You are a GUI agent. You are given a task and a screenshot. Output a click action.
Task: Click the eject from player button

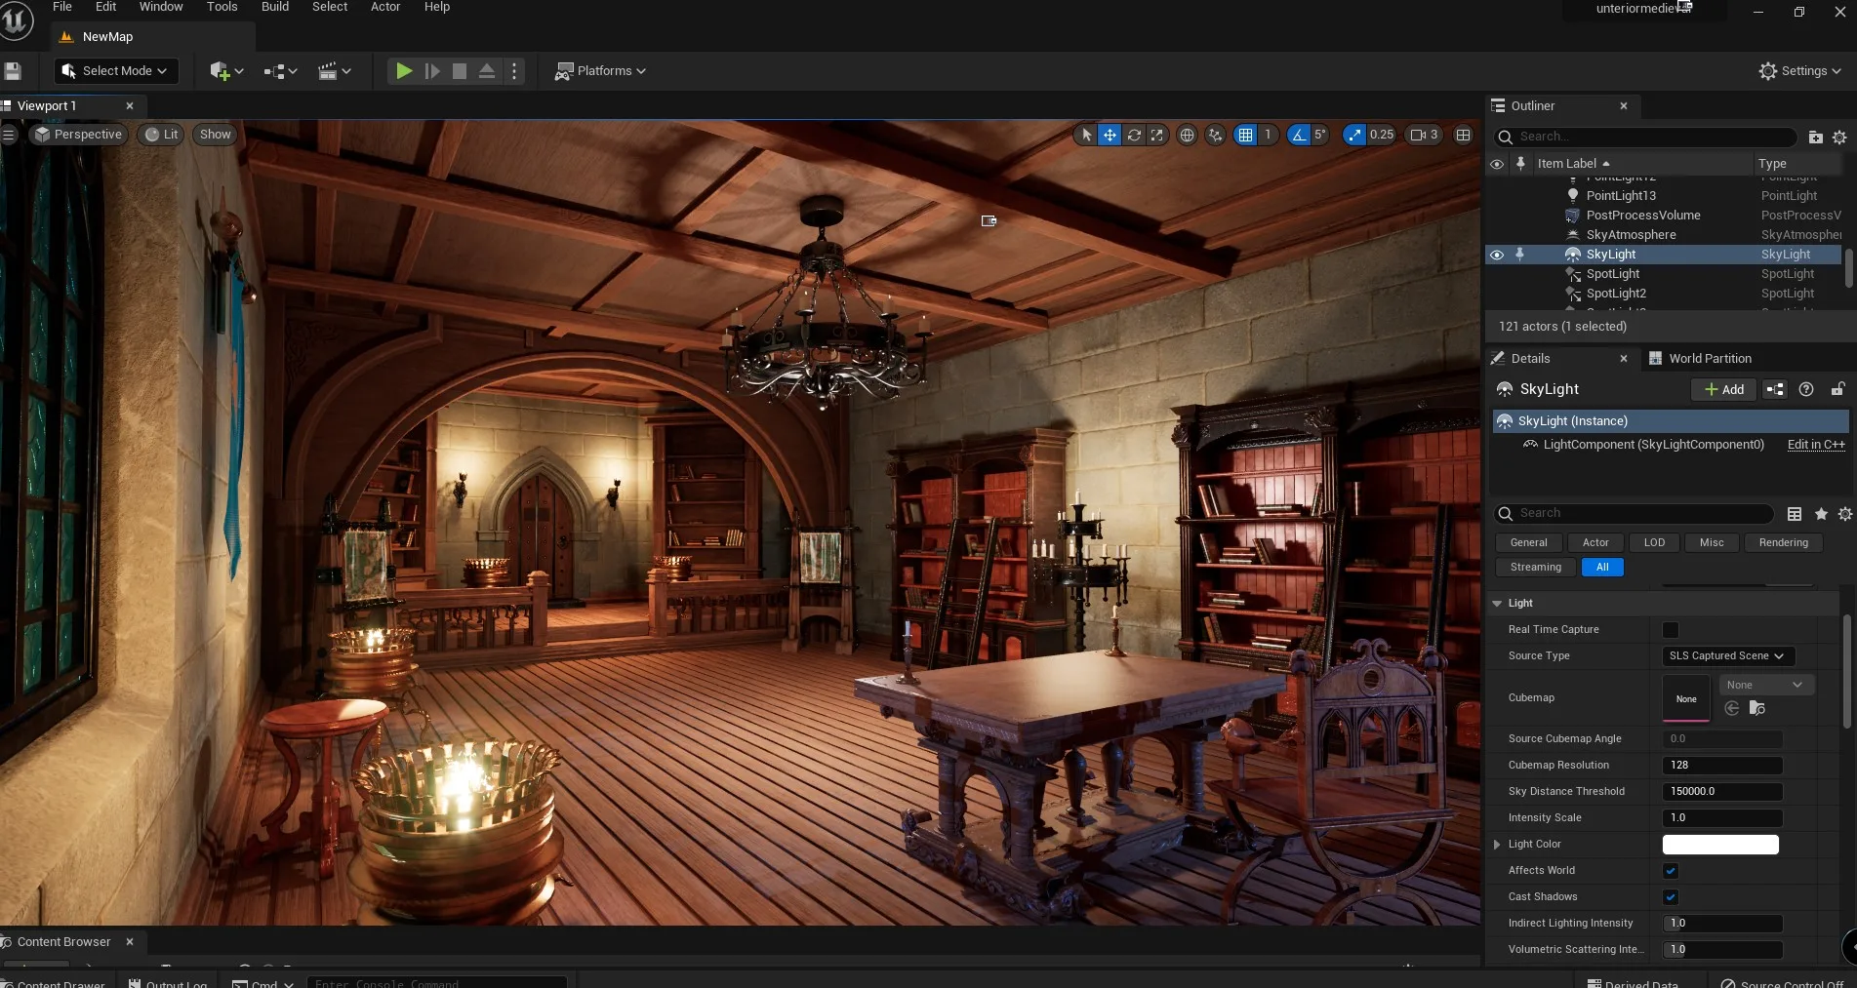tap(487, 71)
